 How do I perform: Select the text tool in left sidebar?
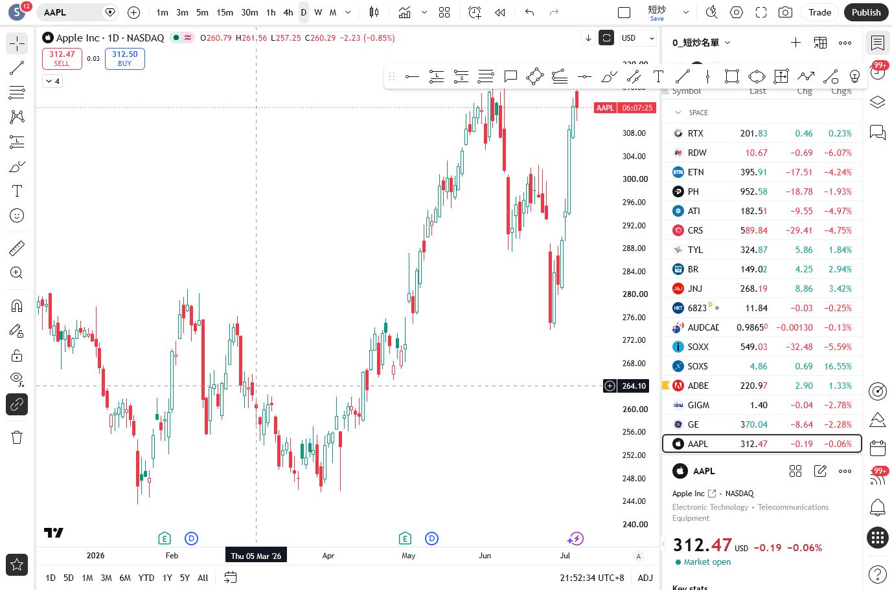[x=17, y=191]
